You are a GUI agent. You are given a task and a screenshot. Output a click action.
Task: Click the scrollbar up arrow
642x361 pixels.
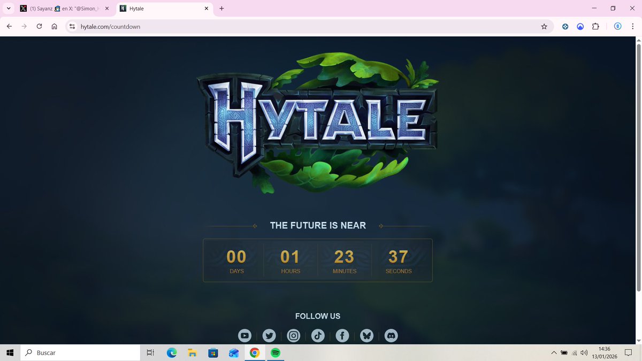[638, 40]
